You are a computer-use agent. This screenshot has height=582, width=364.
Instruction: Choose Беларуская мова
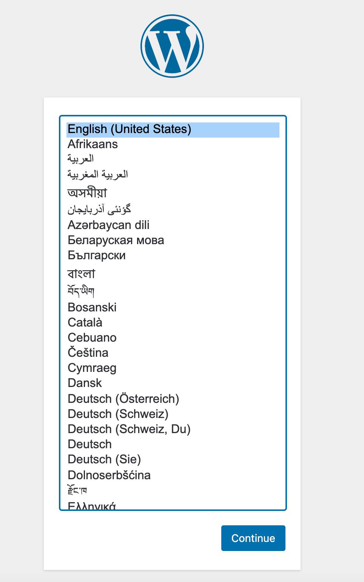(116, 240)
